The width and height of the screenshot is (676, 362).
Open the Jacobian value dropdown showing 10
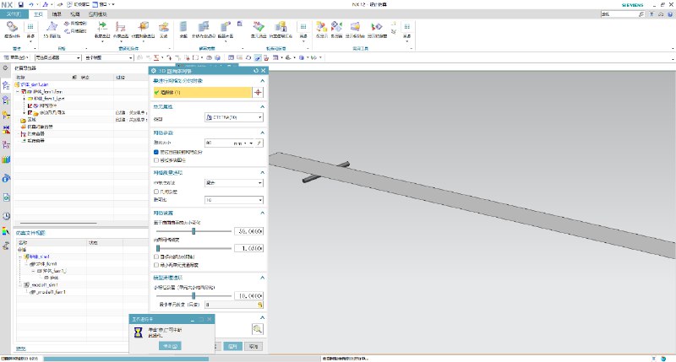234,200
